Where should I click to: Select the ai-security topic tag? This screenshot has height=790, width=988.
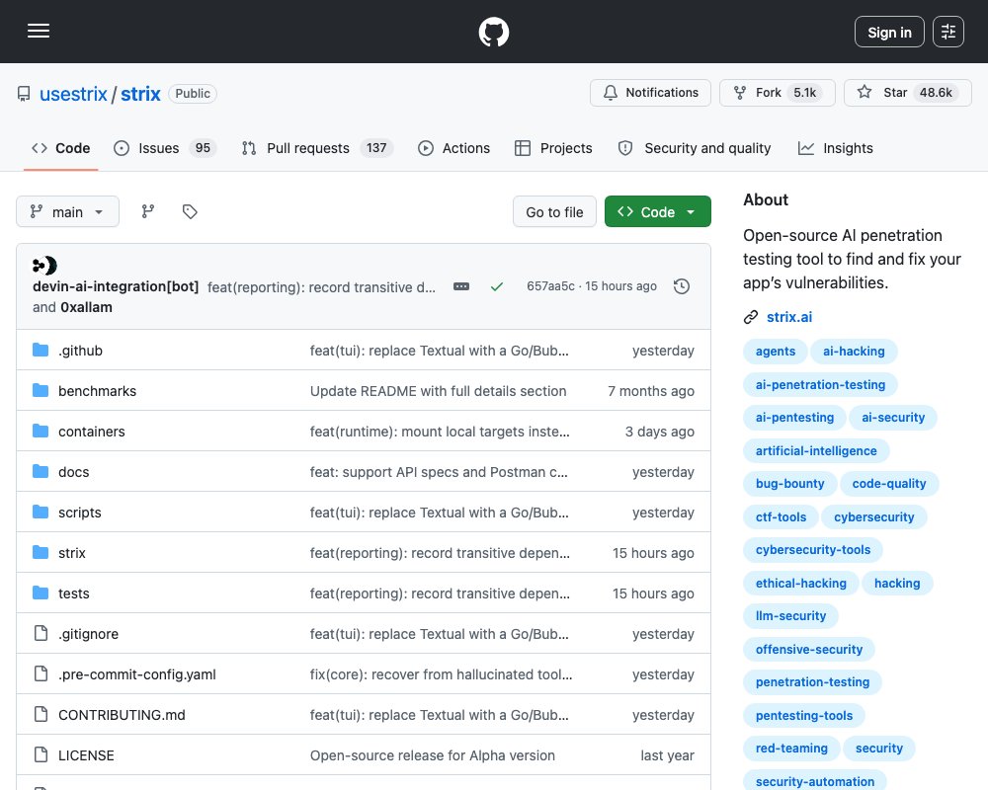click(x=893, y=418)
